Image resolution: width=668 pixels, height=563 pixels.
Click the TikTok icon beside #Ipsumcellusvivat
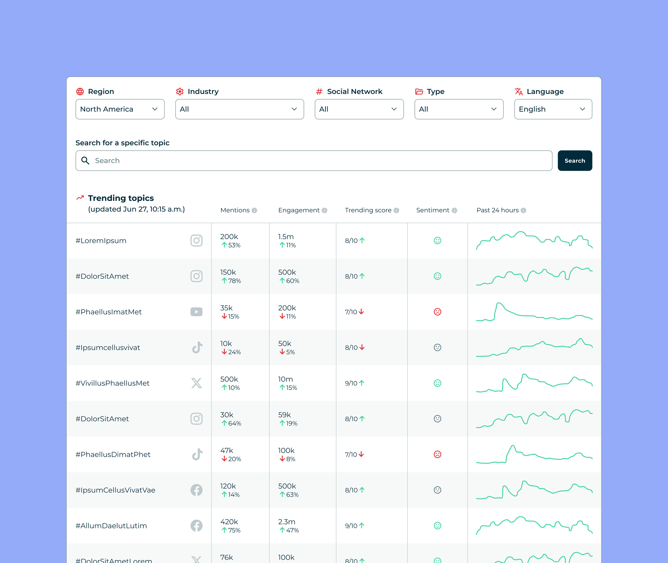(x=197, y=348)
